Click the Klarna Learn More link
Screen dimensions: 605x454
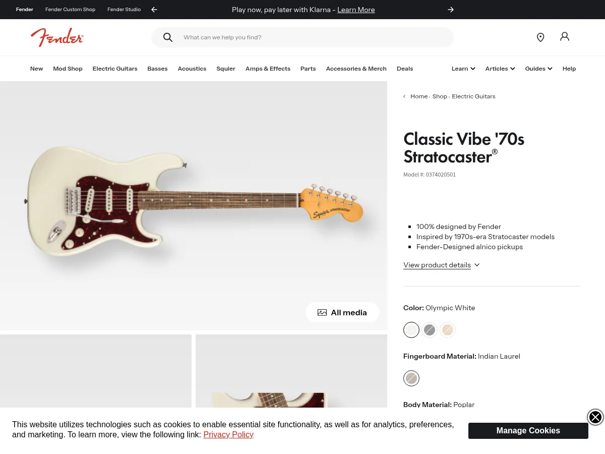click(356, 10)
